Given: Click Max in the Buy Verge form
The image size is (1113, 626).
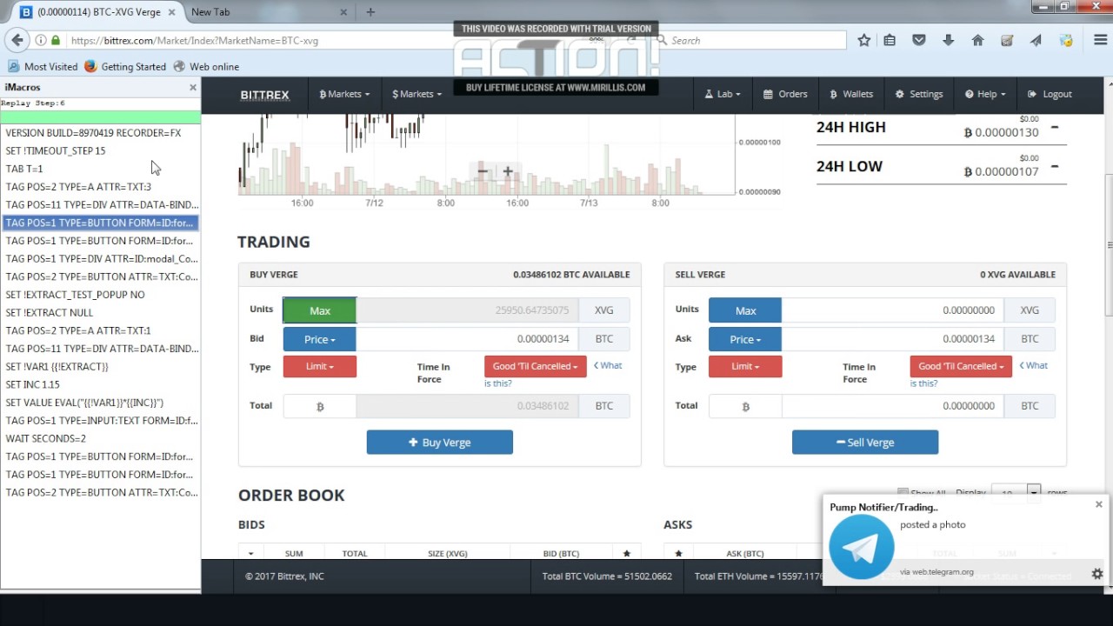Looking at the screenshot, I should point(319,310).
